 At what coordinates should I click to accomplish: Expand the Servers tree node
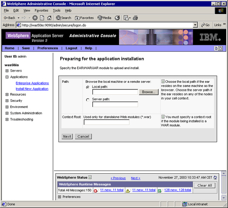pyautogui.click(x=7, y=71)
